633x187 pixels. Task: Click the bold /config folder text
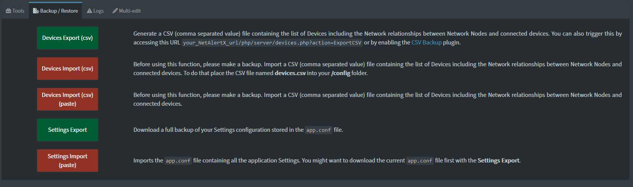pos(340,73)
